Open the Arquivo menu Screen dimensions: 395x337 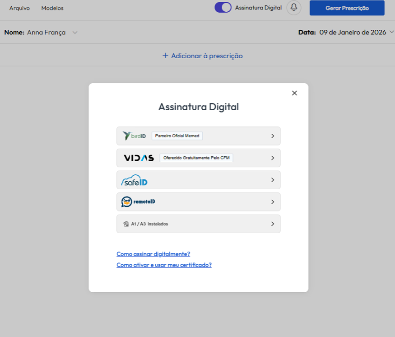click(19, 8)
